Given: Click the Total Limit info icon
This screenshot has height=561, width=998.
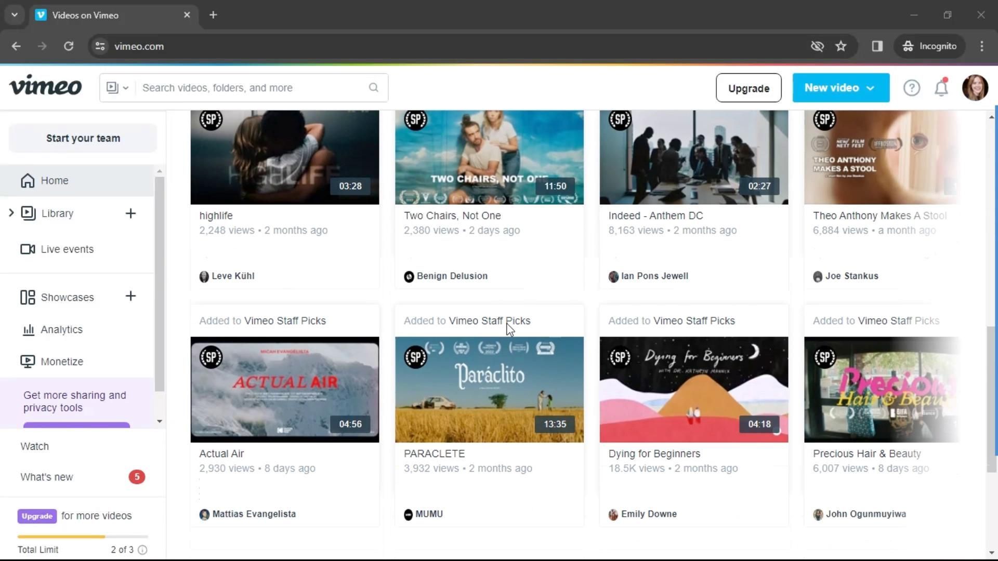Looking at the screenshot, I should [142, 550].
